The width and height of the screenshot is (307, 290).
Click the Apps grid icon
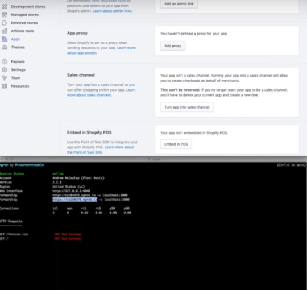point(5,39)
